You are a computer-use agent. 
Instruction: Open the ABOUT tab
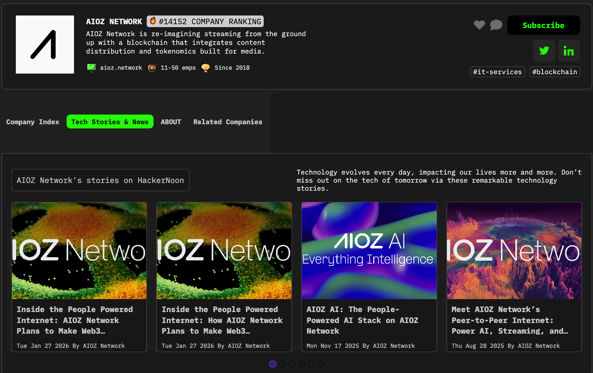171,122
